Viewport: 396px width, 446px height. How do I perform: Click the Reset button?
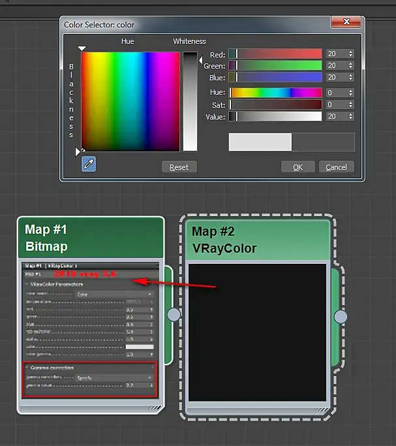tap(179, 167)
